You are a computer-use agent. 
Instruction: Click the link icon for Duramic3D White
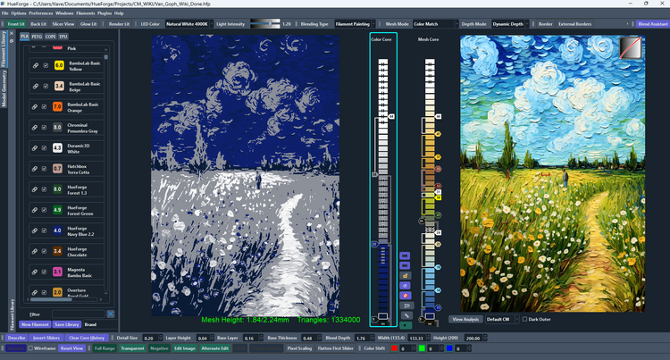coord(36,148)
